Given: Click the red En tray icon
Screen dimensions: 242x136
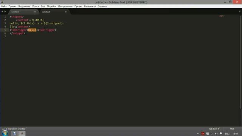Looking at the screenshot, I should (x=203, y=134).
